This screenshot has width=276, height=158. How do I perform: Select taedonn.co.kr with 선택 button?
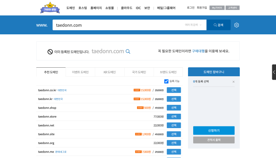[174, 90]
